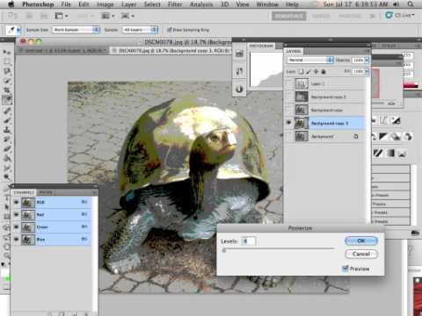Toggle Green channel eye icon
422x316 pixels.
click(16, 226)
